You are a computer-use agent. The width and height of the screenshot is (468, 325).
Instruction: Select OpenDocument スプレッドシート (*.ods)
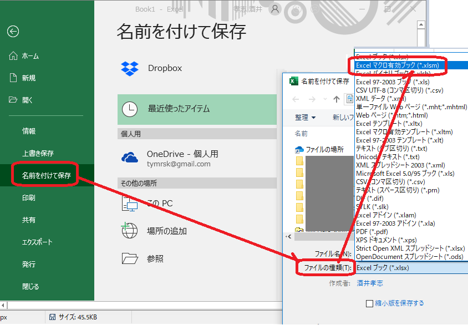click(x=412, y=257)
